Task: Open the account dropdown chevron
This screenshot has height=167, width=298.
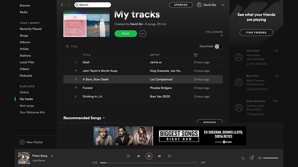Action: (223, 5)
